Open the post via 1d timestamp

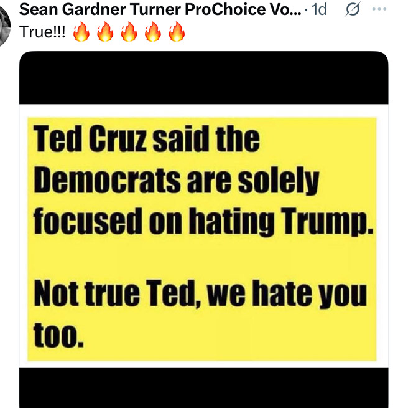click(319, 9)
